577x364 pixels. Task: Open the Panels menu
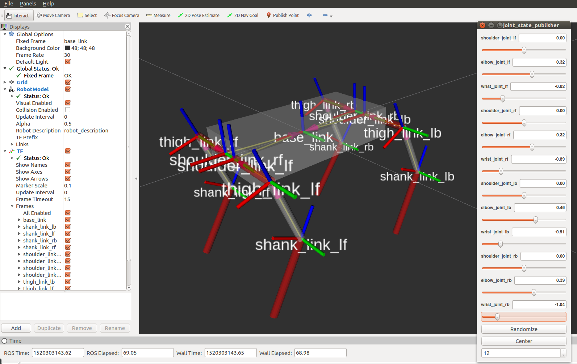coord(28,4)
